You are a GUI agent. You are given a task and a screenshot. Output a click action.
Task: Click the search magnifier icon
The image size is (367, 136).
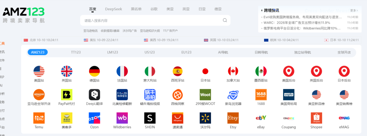click(x=225, y=20)
